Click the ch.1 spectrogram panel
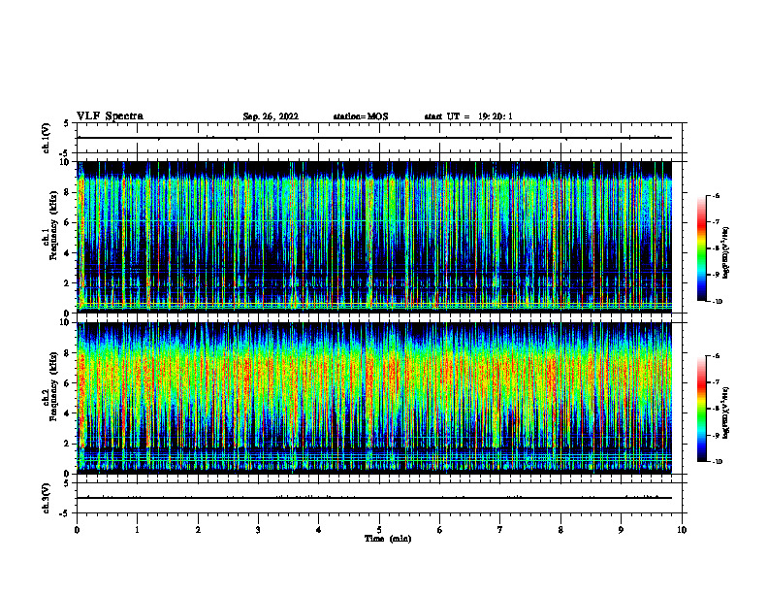Screen dimensions: 768x594 374,237
